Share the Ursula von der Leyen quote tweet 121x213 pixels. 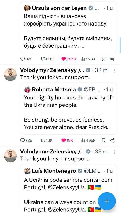pos(112,59)
